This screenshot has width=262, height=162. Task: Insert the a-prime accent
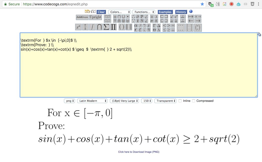coord(172,16)
